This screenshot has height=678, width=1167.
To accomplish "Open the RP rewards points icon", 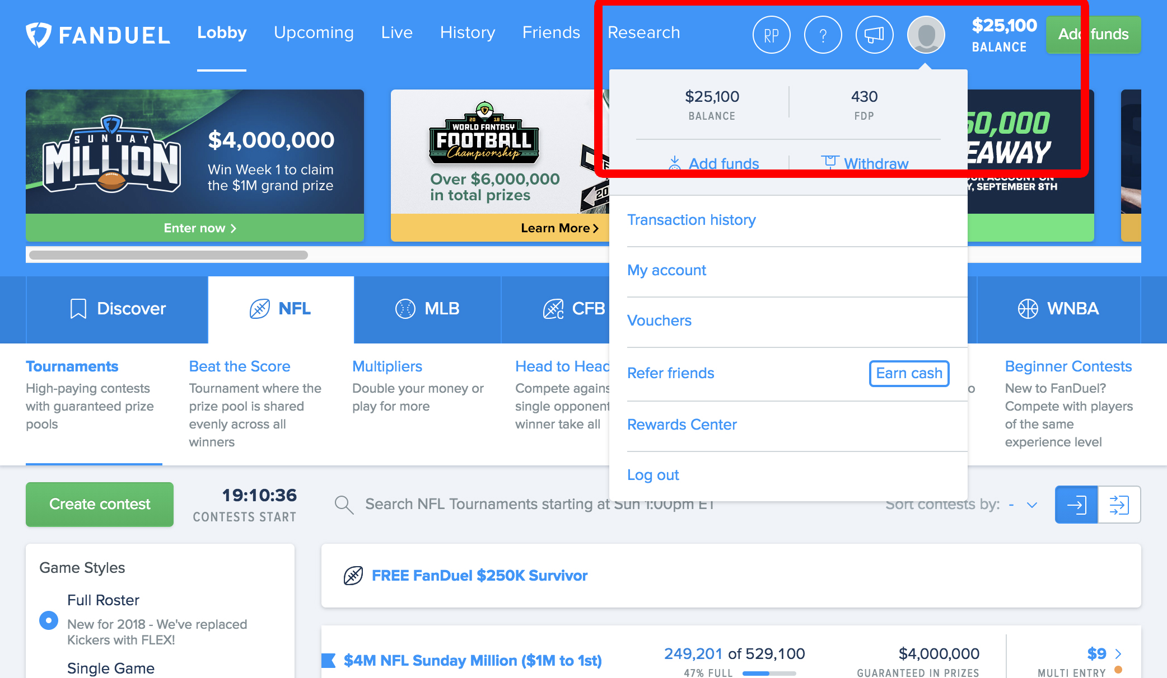I will point(771,35).
